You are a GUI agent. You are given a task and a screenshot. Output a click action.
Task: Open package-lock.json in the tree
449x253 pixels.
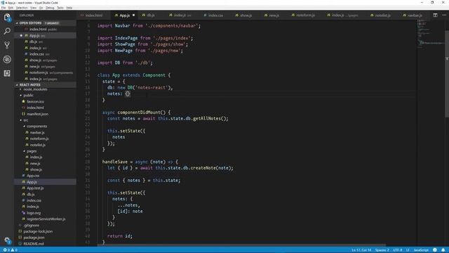pos(38,231)
